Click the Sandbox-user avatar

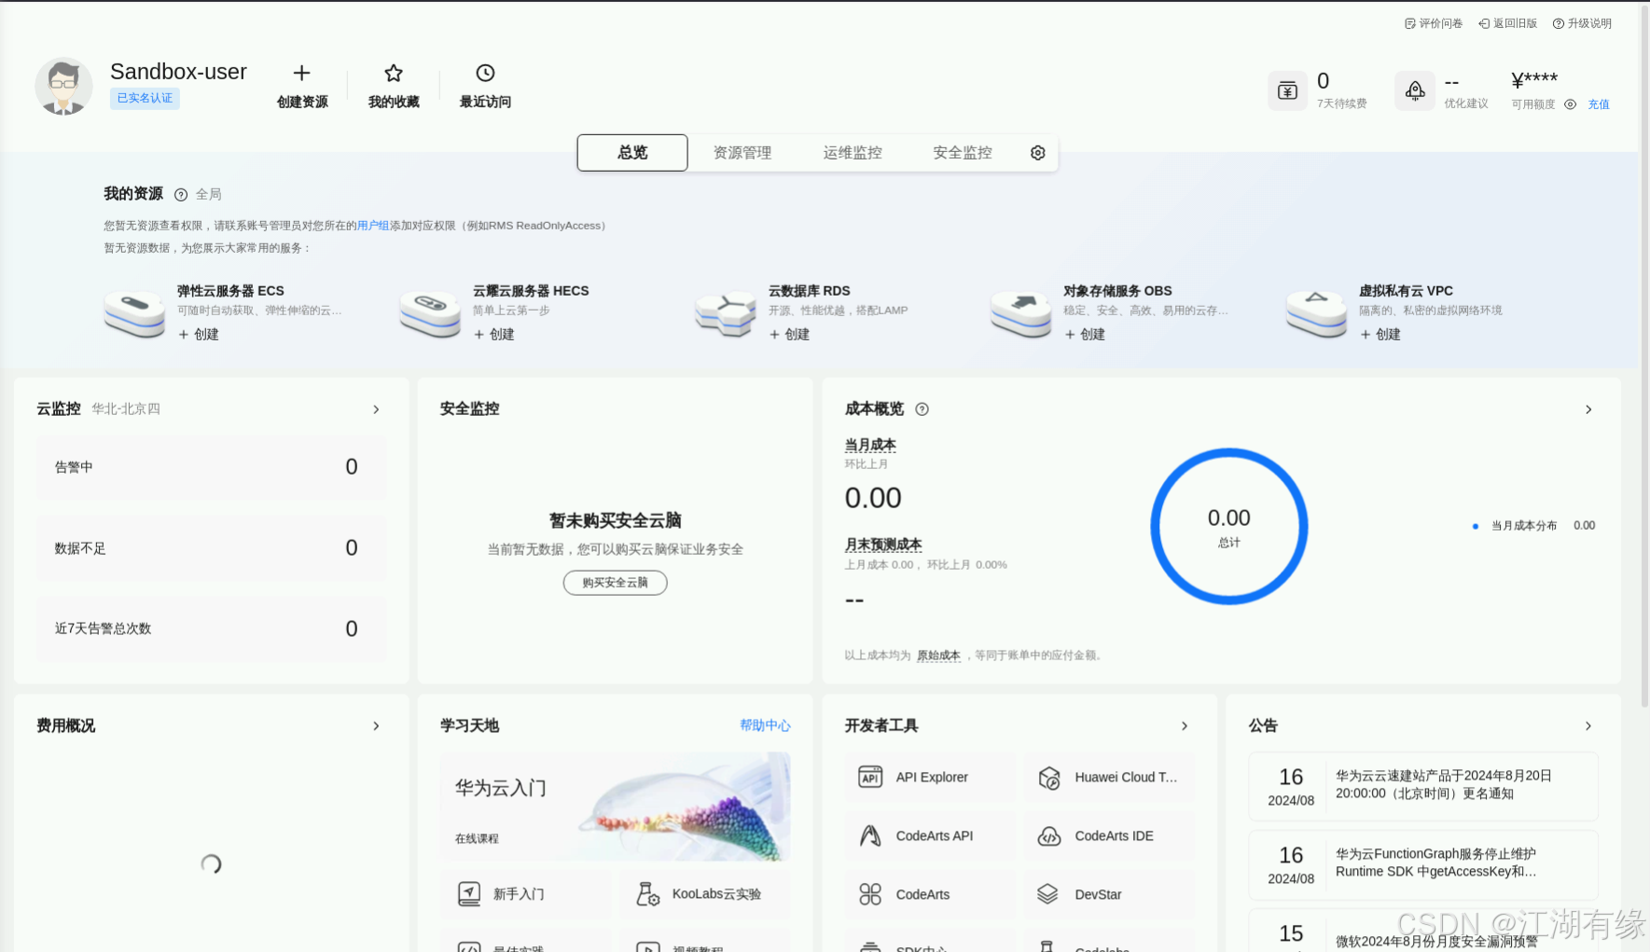click(x=63, y=86)
